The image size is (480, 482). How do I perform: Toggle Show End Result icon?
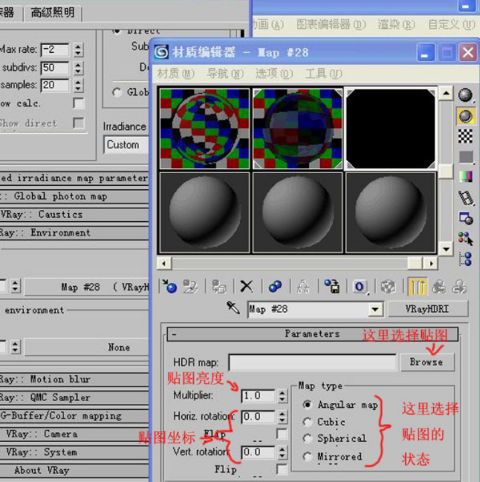click(x=417, y=287)
